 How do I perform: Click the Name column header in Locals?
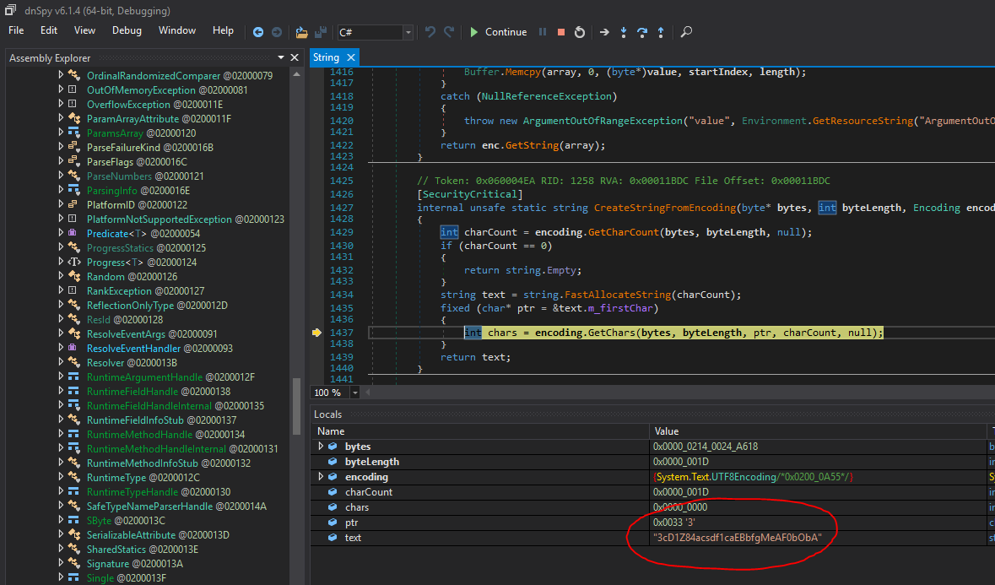[480, 431]
